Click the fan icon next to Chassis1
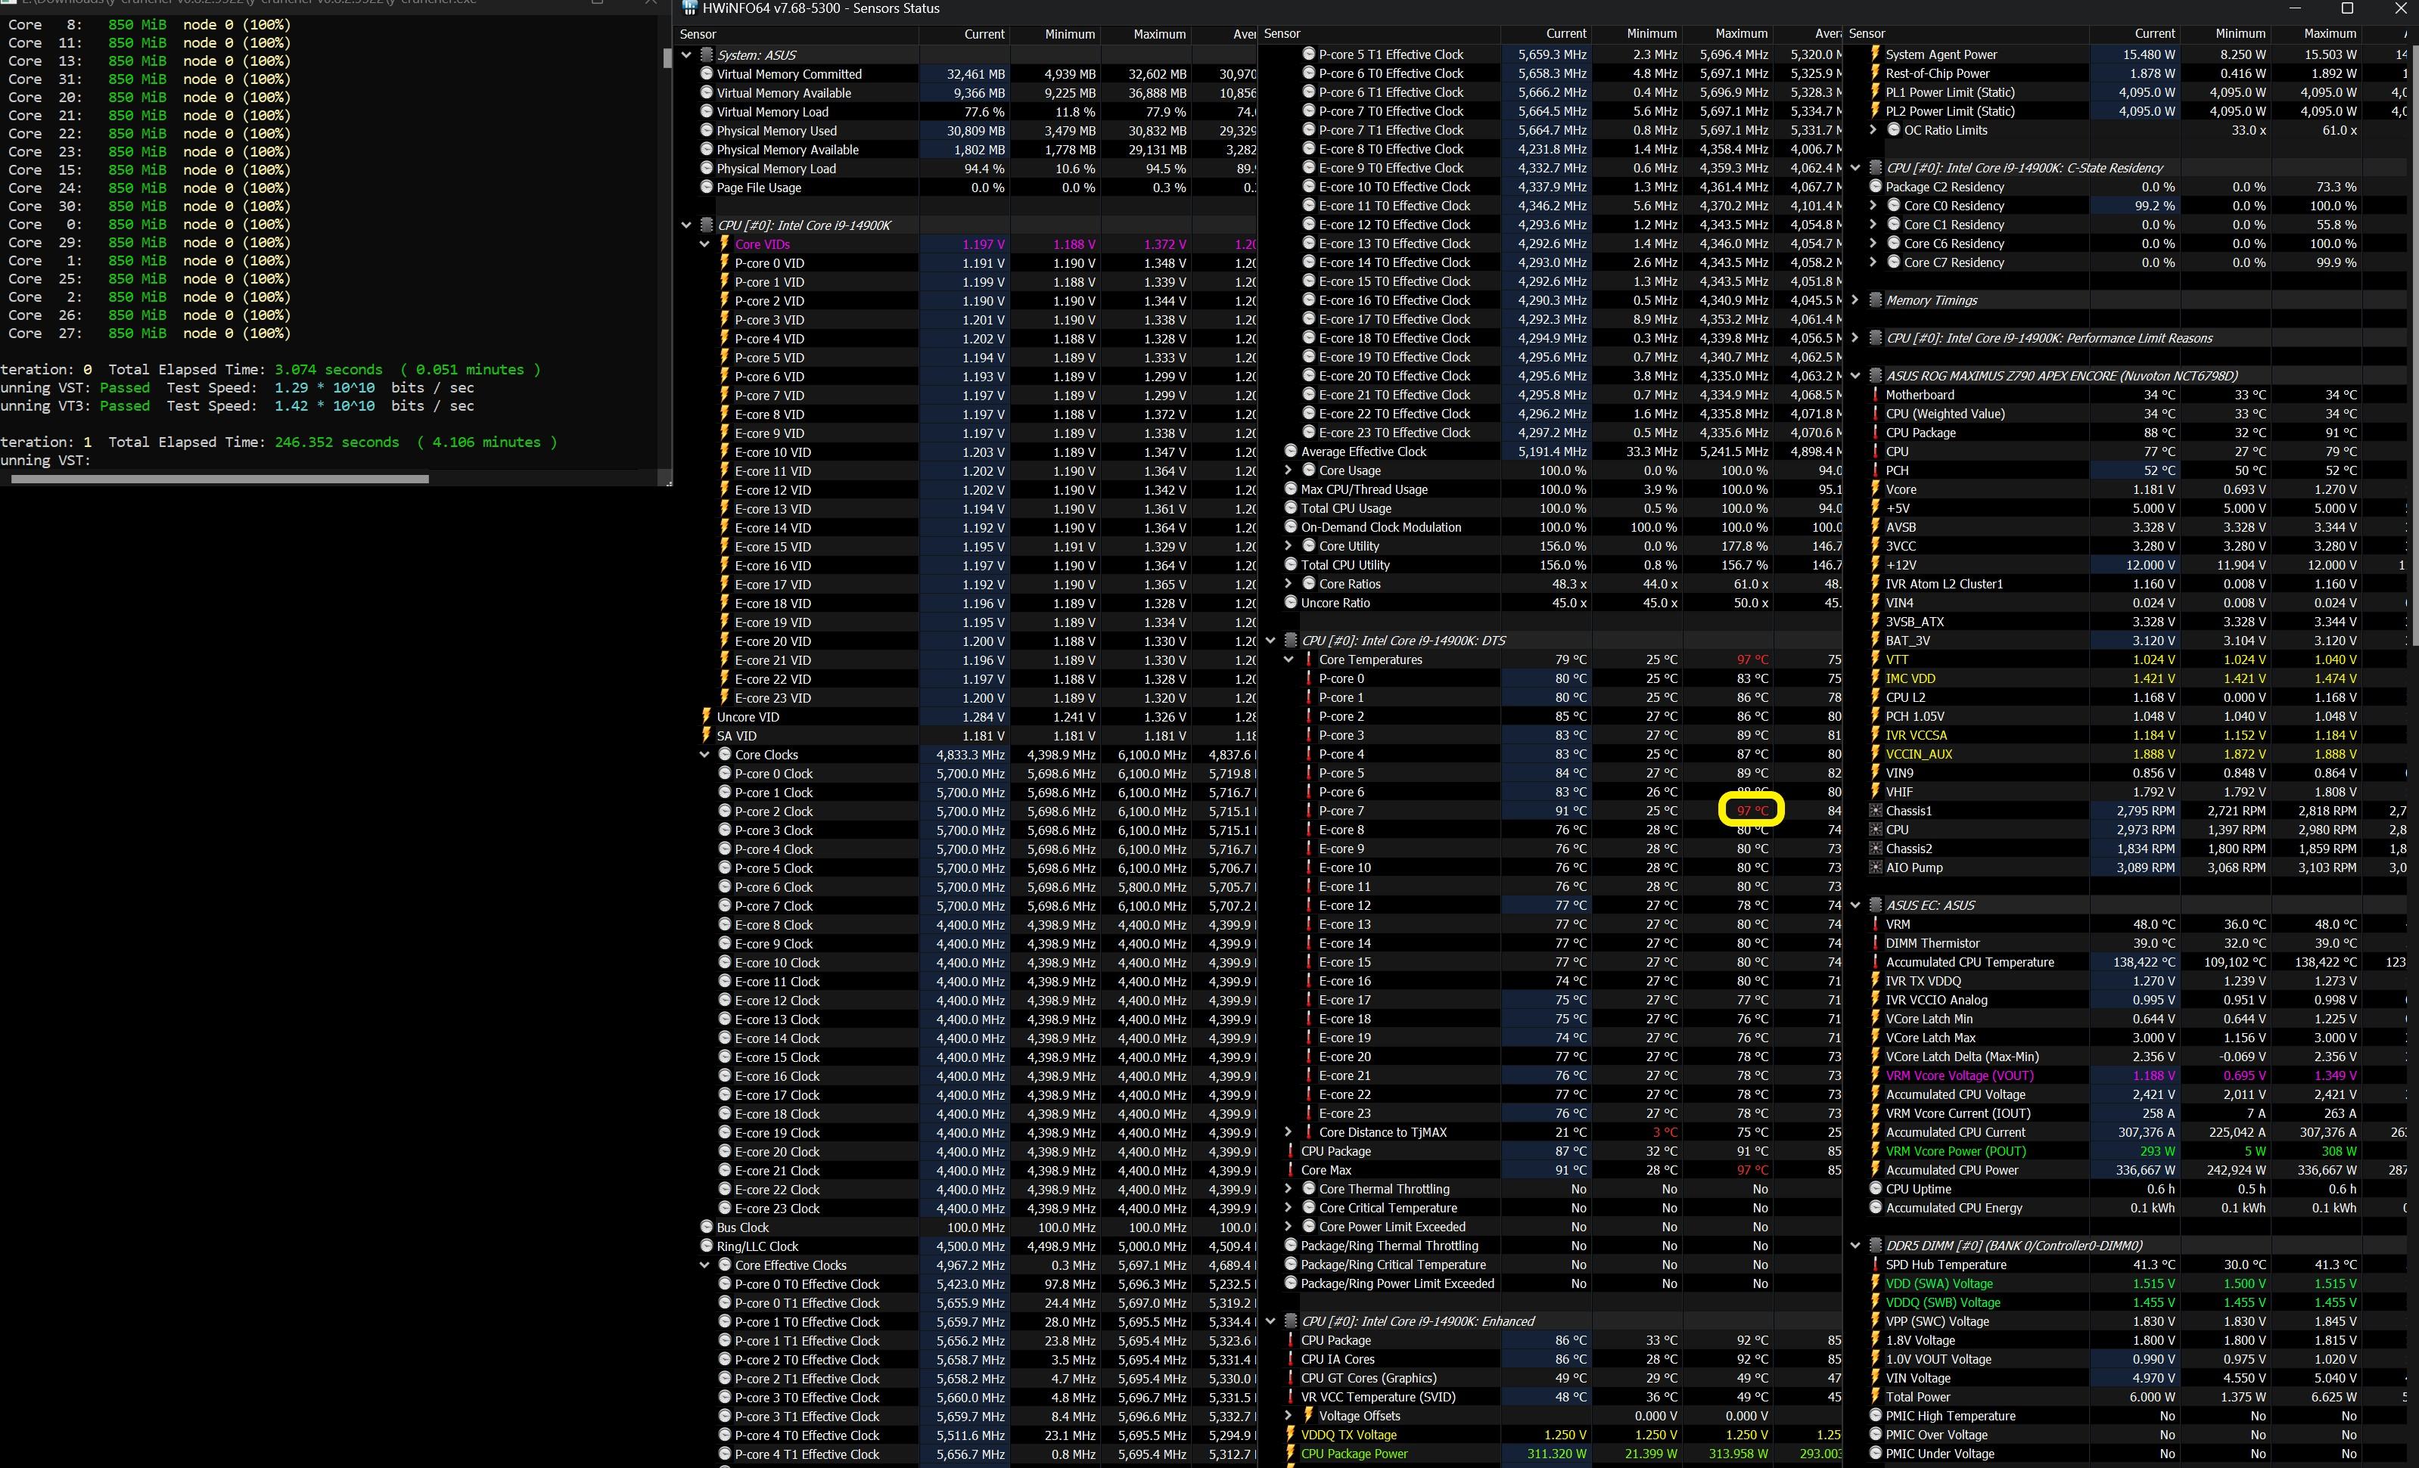This screenshot has width=2419, height=1468. pyautogui.click(x=1875, y=811)
